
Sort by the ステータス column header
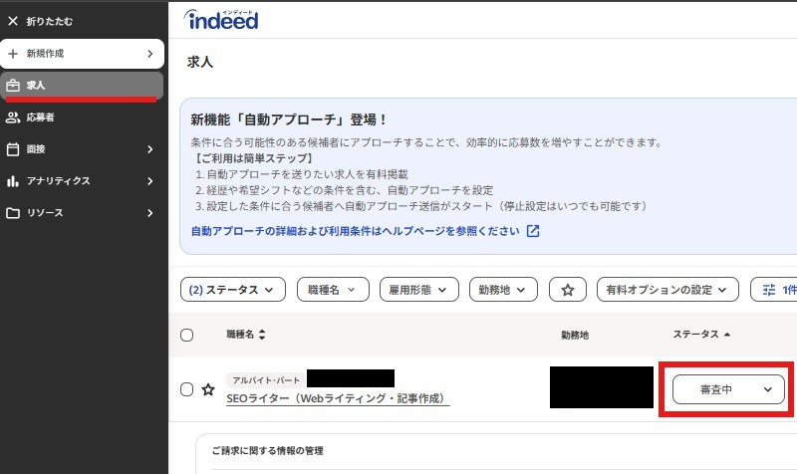[701, 335]
